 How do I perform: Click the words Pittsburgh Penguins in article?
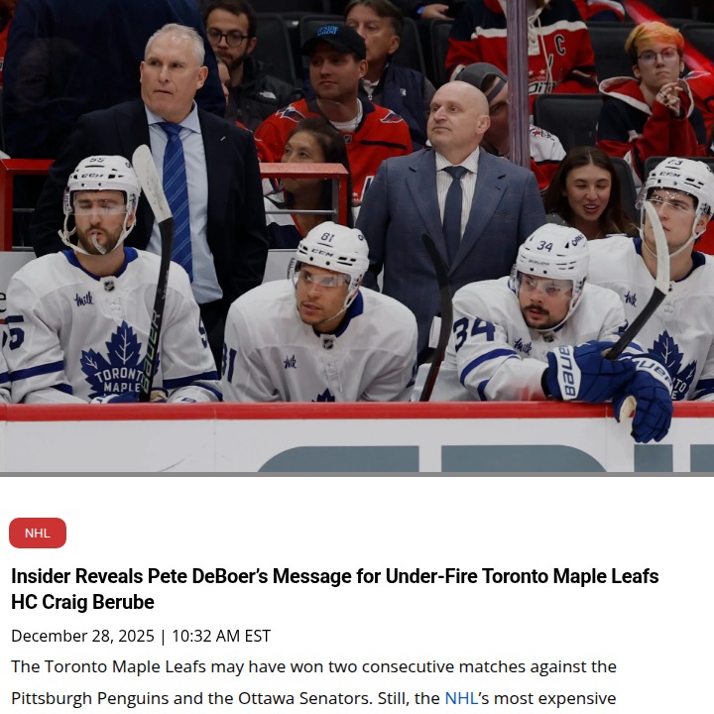point(88,697)
